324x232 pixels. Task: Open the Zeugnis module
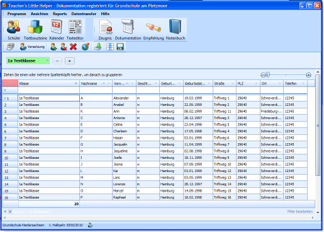105,30
